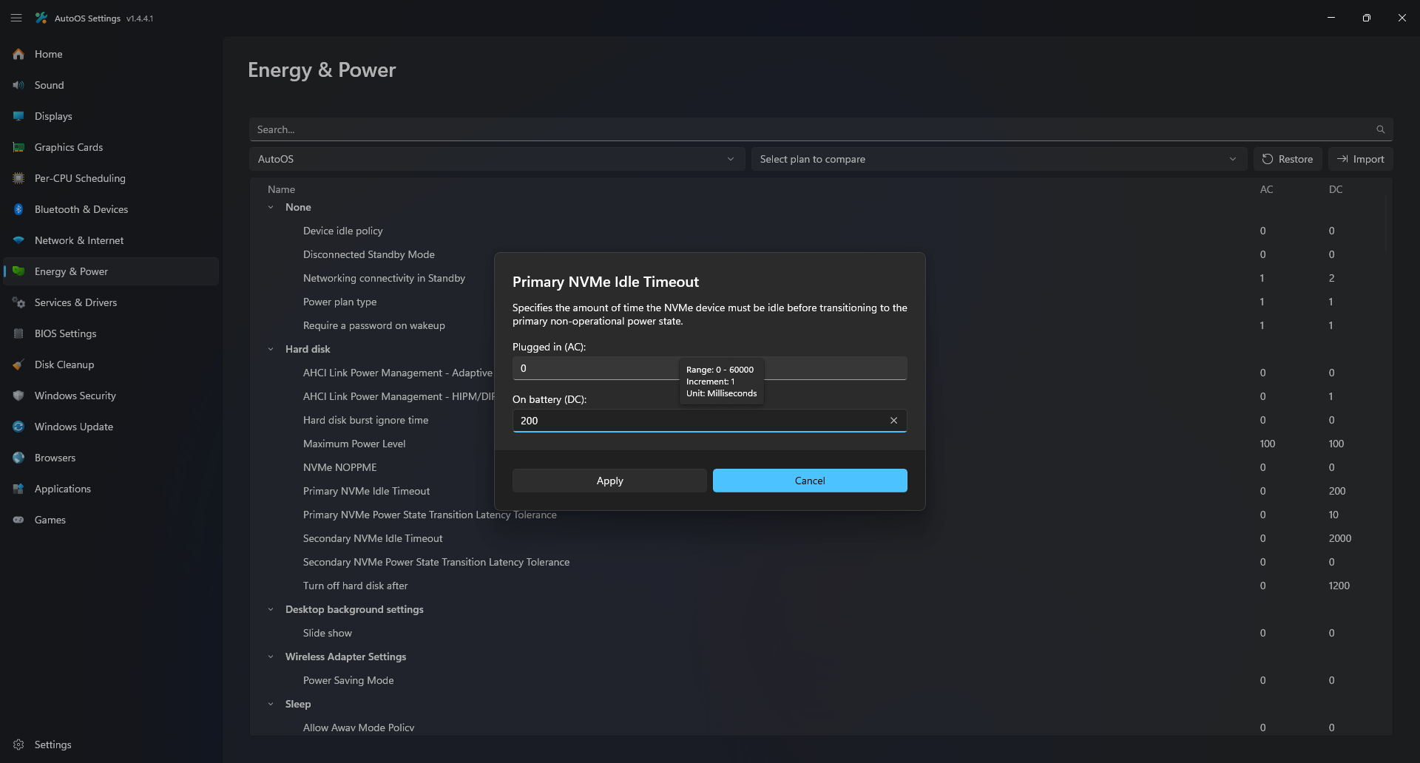Click the Windows Security shield icon
This screenshot has width=1420, height=763.
[18, 396]
